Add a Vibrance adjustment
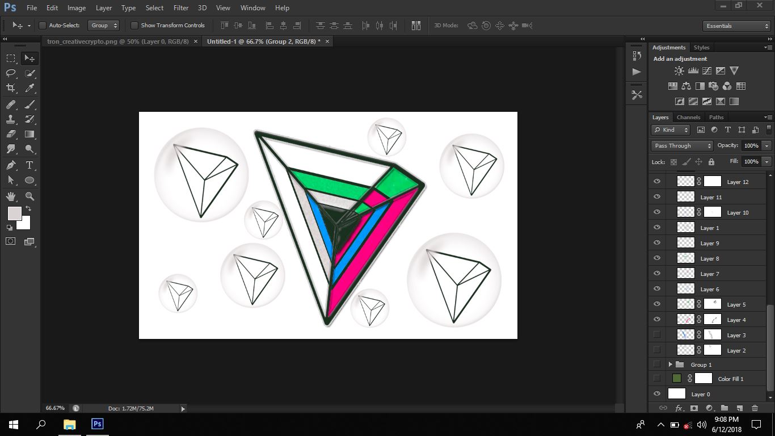 [x=734, y=71]
